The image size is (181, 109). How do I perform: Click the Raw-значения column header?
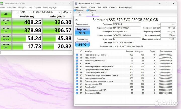166,51
